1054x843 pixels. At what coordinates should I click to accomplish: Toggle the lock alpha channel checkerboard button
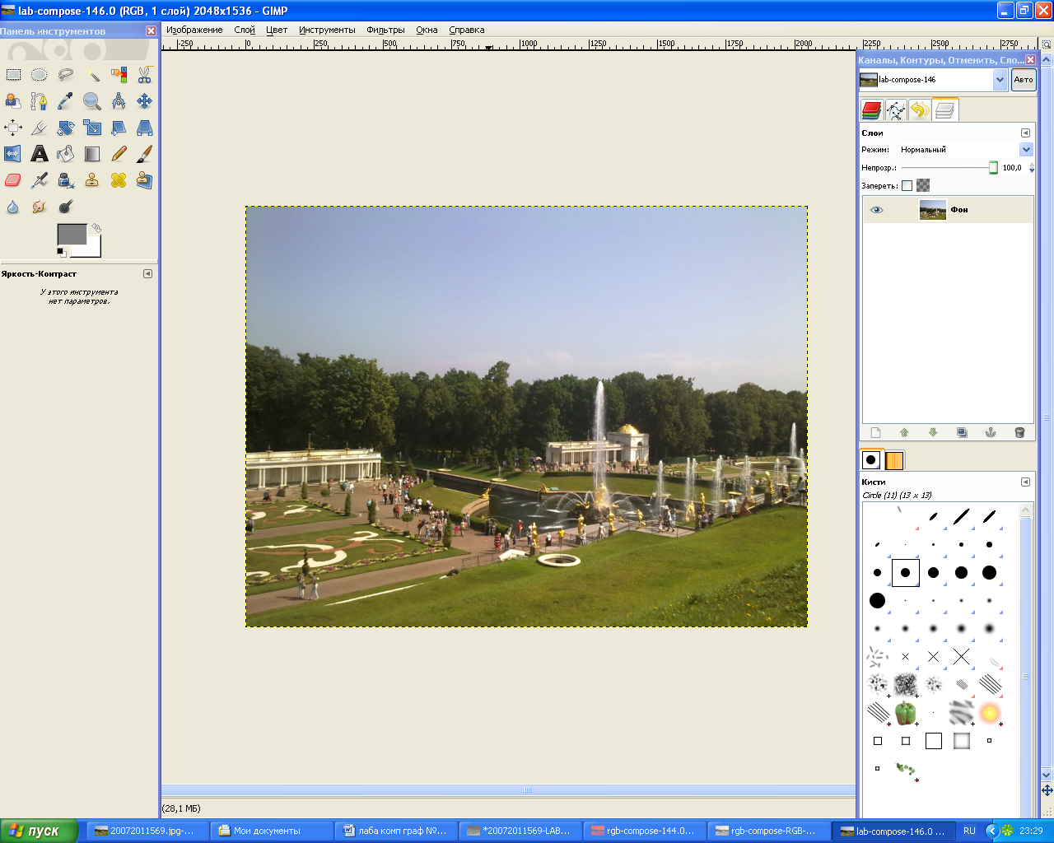923,186
